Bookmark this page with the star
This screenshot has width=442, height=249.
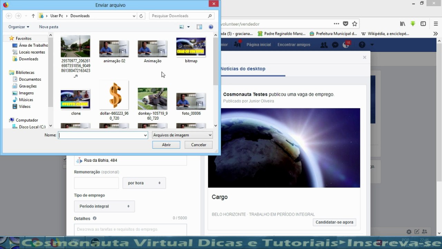354,24
